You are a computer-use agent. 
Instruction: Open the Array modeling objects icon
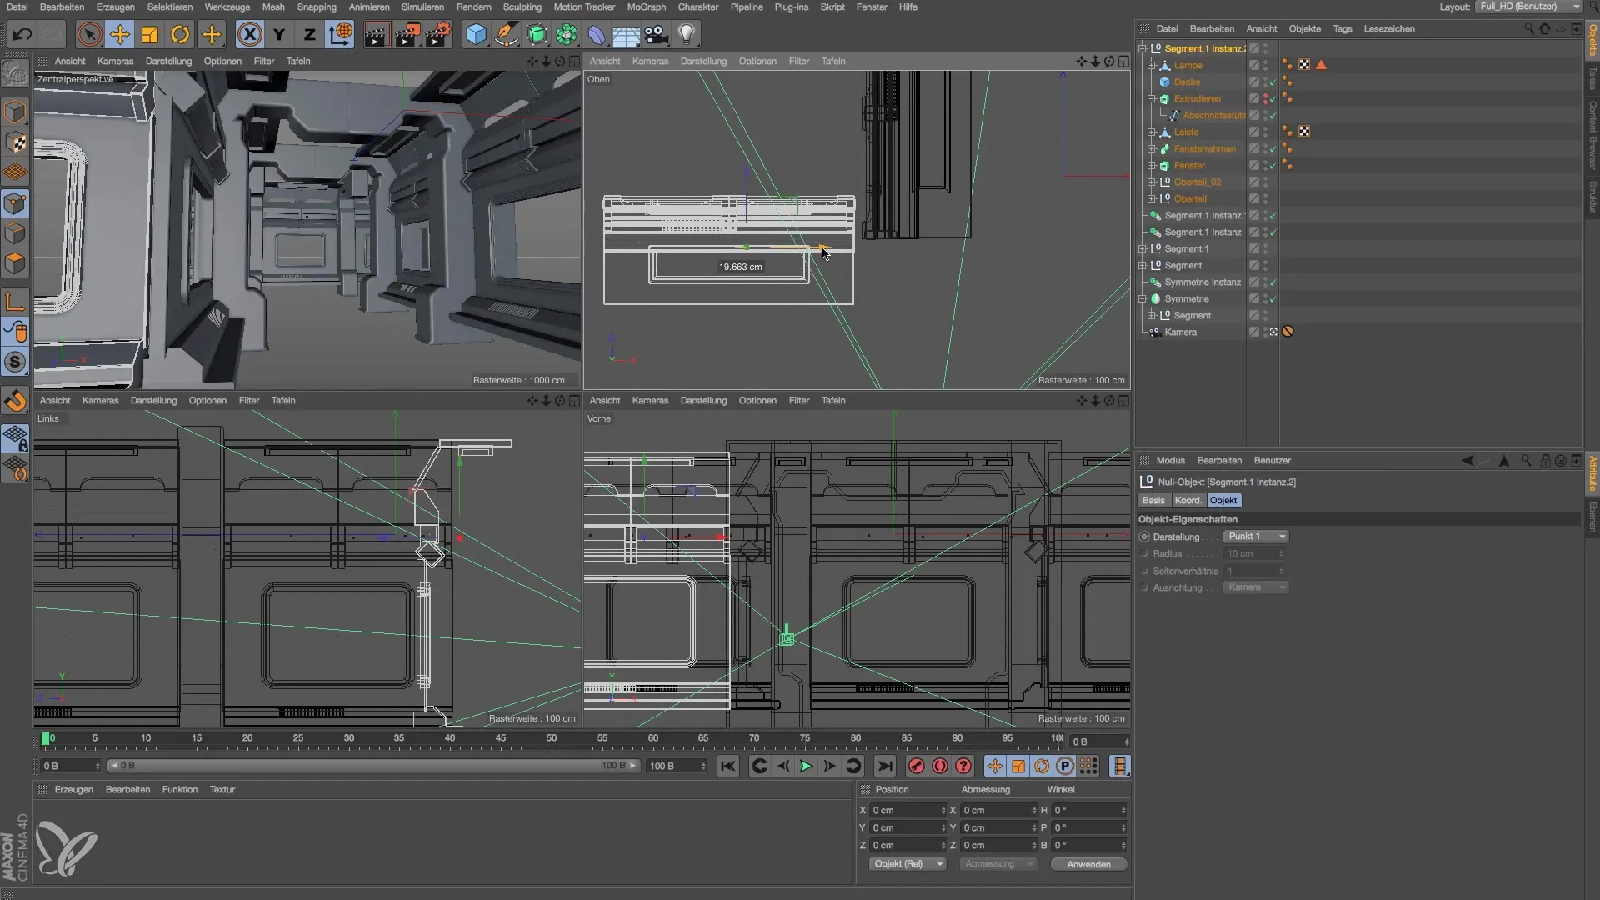567,34
